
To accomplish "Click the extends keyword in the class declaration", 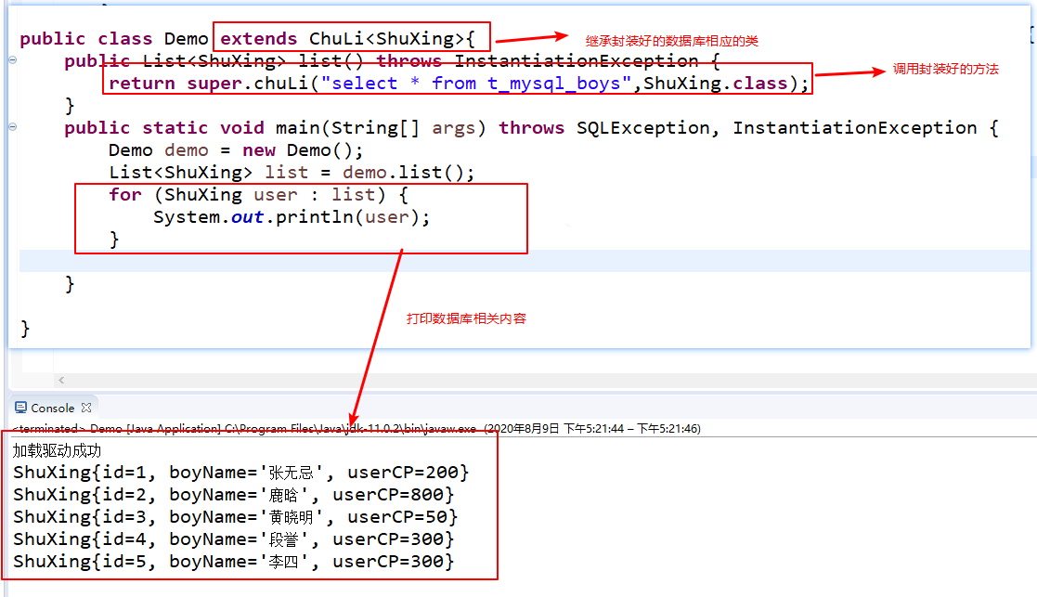I will (259, 39).
